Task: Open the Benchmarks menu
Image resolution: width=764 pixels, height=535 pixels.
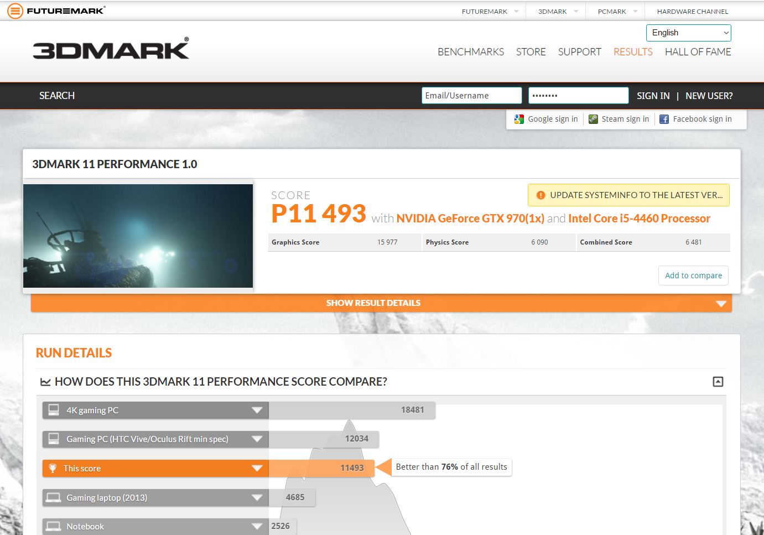Action: tap(471, 52)
